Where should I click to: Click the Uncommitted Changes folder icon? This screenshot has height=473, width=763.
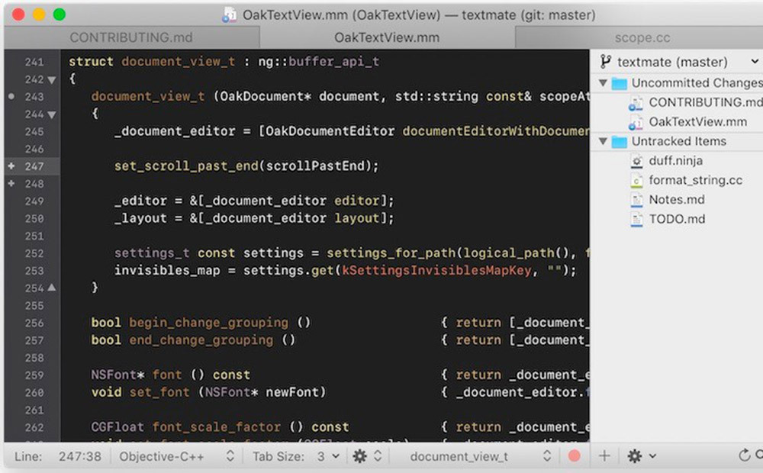619,83
